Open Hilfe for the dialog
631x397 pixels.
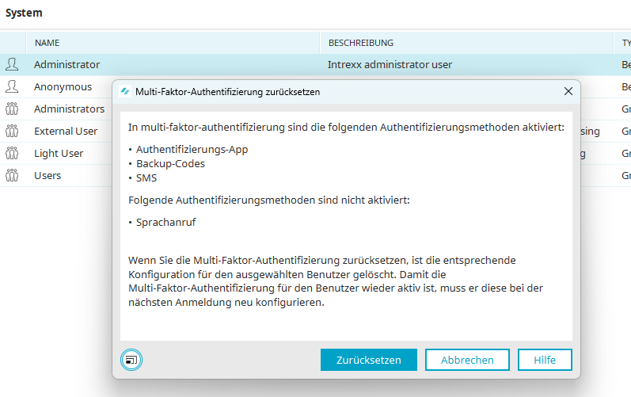(544, 360)
